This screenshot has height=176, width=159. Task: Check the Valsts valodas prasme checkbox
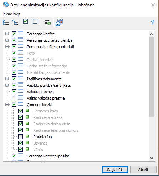[14, 98]
